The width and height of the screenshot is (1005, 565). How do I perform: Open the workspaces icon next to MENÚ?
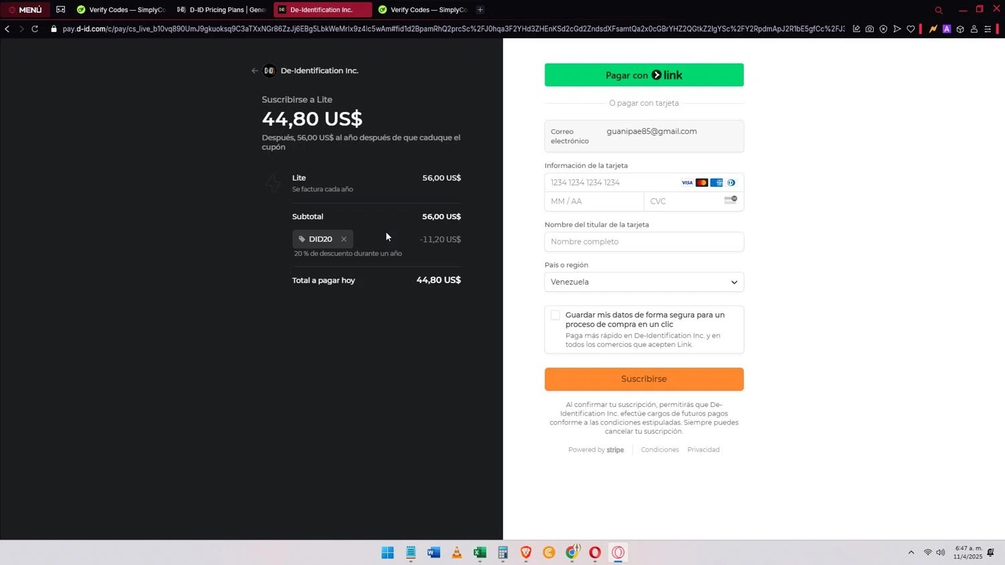[61, 10]
